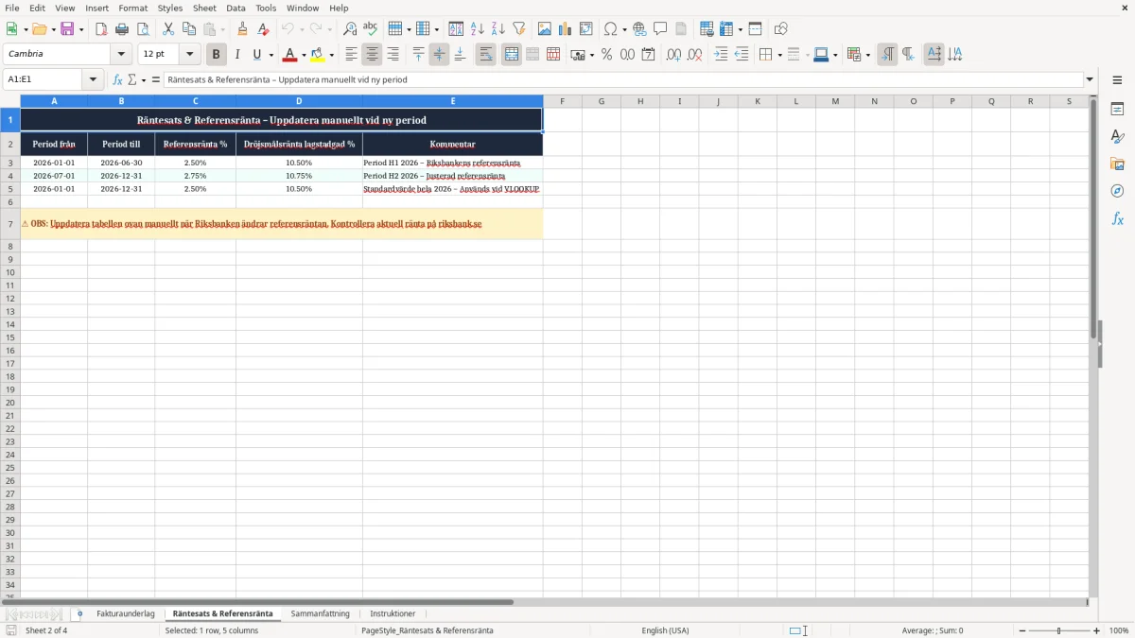Toggle Bold formatting off
Viewport: 1135px width, 638px height.
point(217,55)
